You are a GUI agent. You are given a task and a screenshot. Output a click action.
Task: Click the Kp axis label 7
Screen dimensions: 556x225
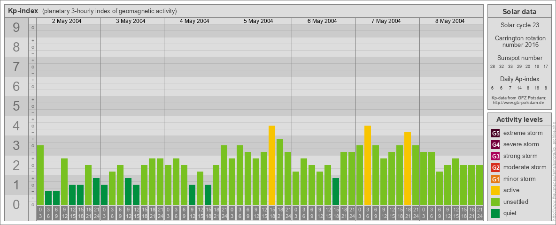pyautogui.click(x=16, y=67)
